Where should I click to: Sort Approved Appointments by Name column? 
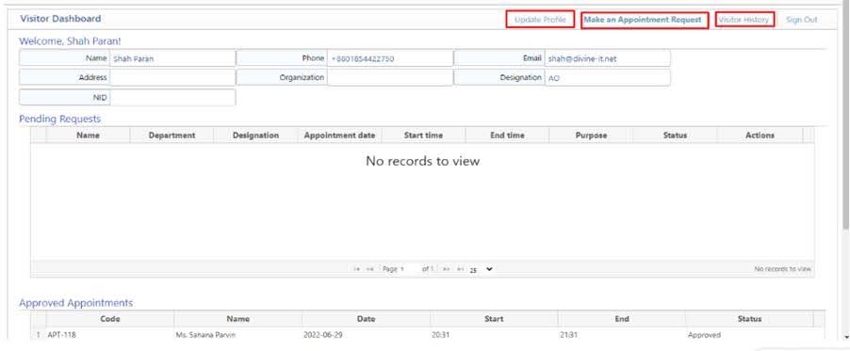point(238,319)
